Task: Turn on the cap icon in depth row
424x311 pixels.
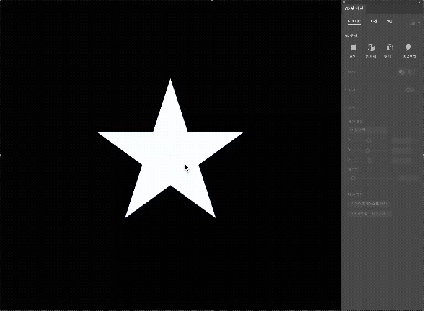Action: 402,72
